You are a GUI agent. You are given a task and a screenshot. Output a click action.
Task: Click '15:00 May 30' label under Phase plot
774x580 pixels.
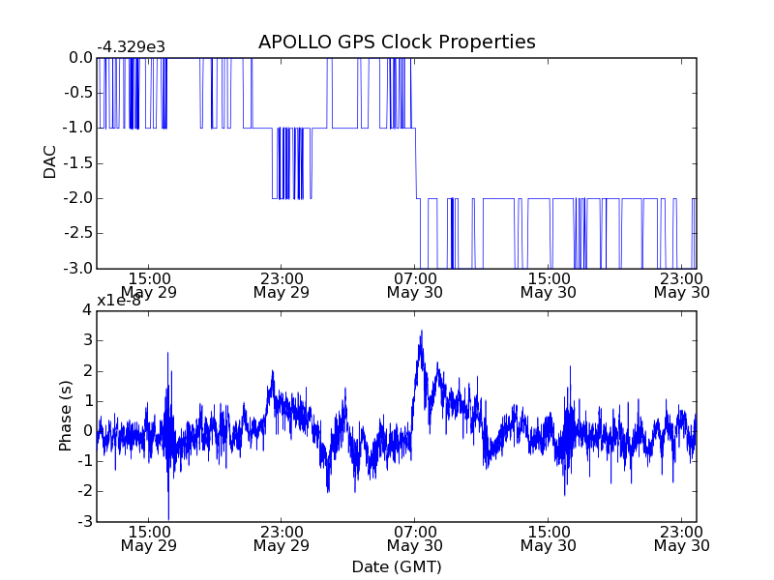549,539
